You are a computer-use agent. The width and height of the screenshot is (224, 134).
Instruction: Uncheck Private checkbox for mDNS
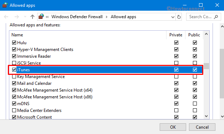[176, 103]
